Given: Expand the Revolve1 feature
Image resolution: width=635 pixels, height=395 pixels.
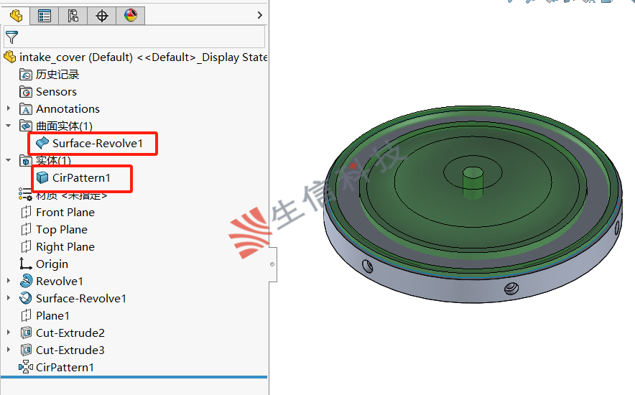Looking at the screenshot, I should (9, 282).
